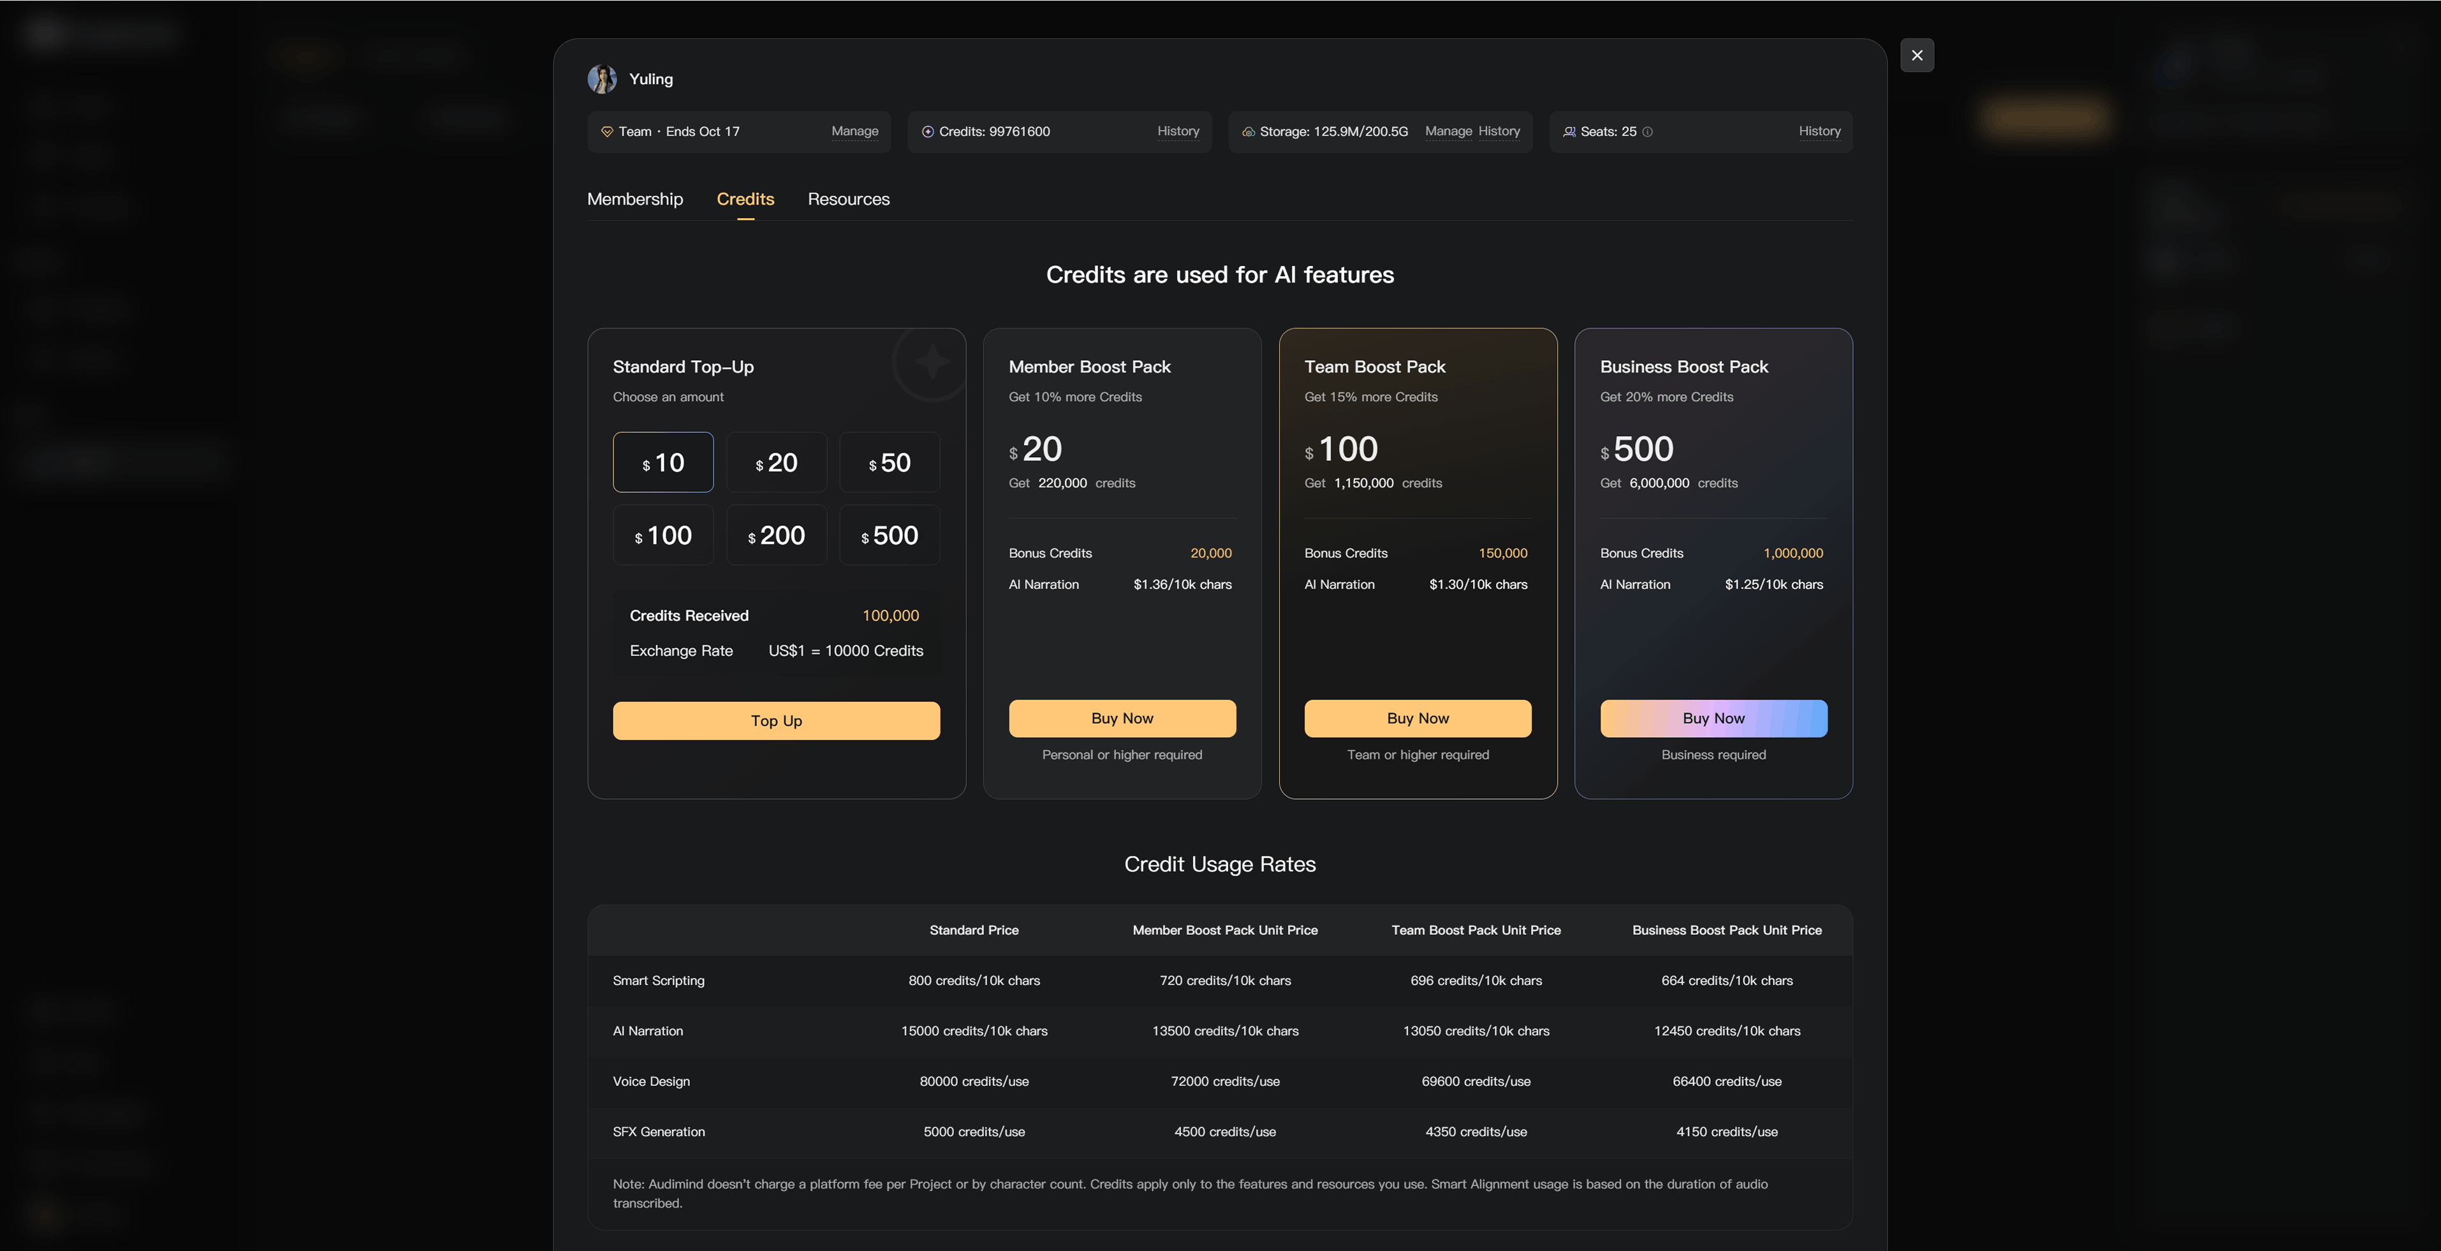This screenshot has height=1251, width=2441.
Task: Click the Standard Price column header
Action: 974,931
